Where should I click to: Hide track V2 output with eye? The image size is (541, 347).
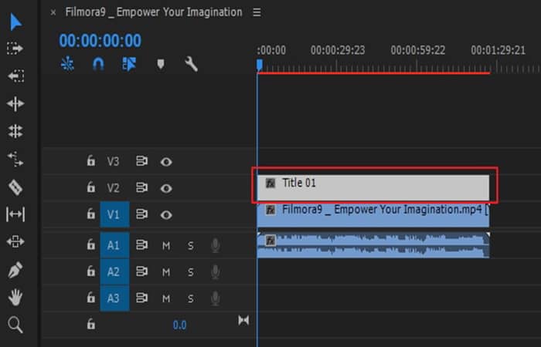[x=166, y=188]
